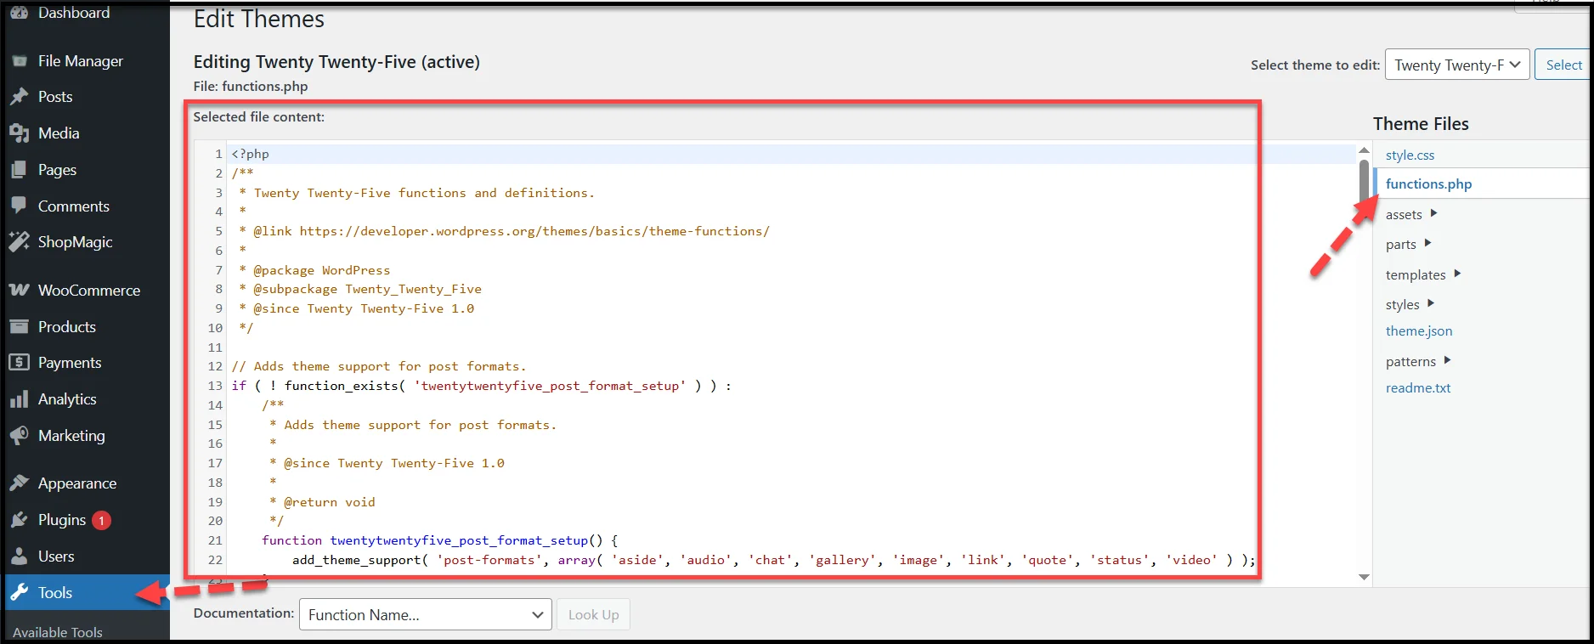Image resolution: width=1594 pixels, height=644 pixels.
Task: Click the Users person icon
Action: [x=19, y=556]
